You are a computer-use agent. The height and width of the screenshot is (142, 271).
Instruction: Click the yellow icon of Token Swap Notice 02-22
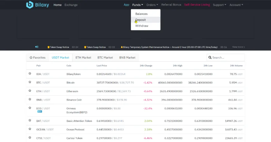coord(85,47)
